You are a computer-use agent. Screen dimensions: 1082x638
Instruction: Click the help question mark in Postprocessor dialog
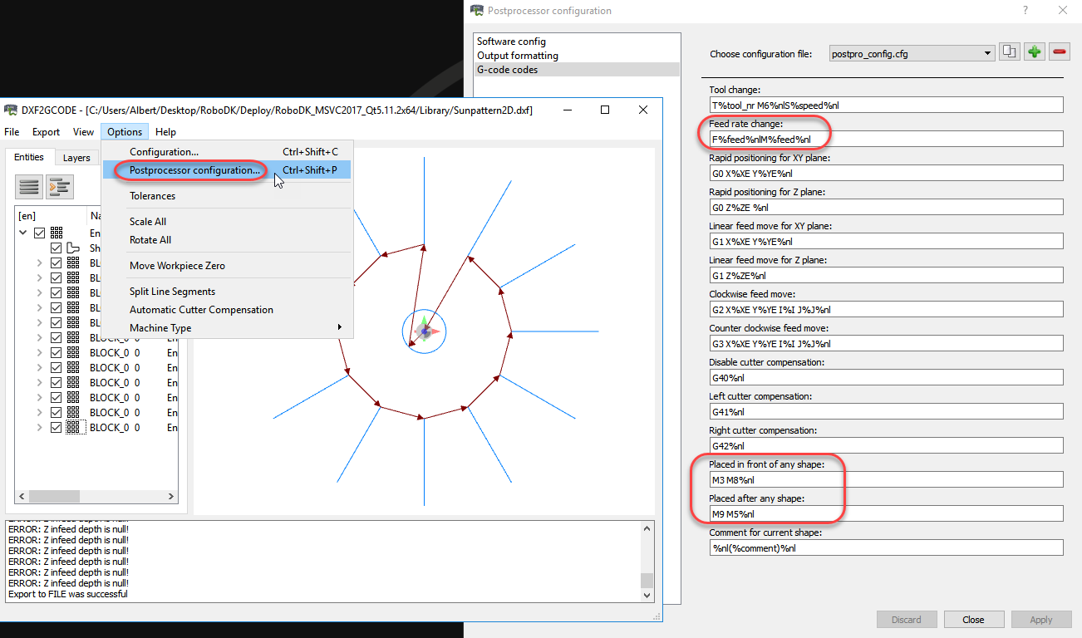(1025, 11)
